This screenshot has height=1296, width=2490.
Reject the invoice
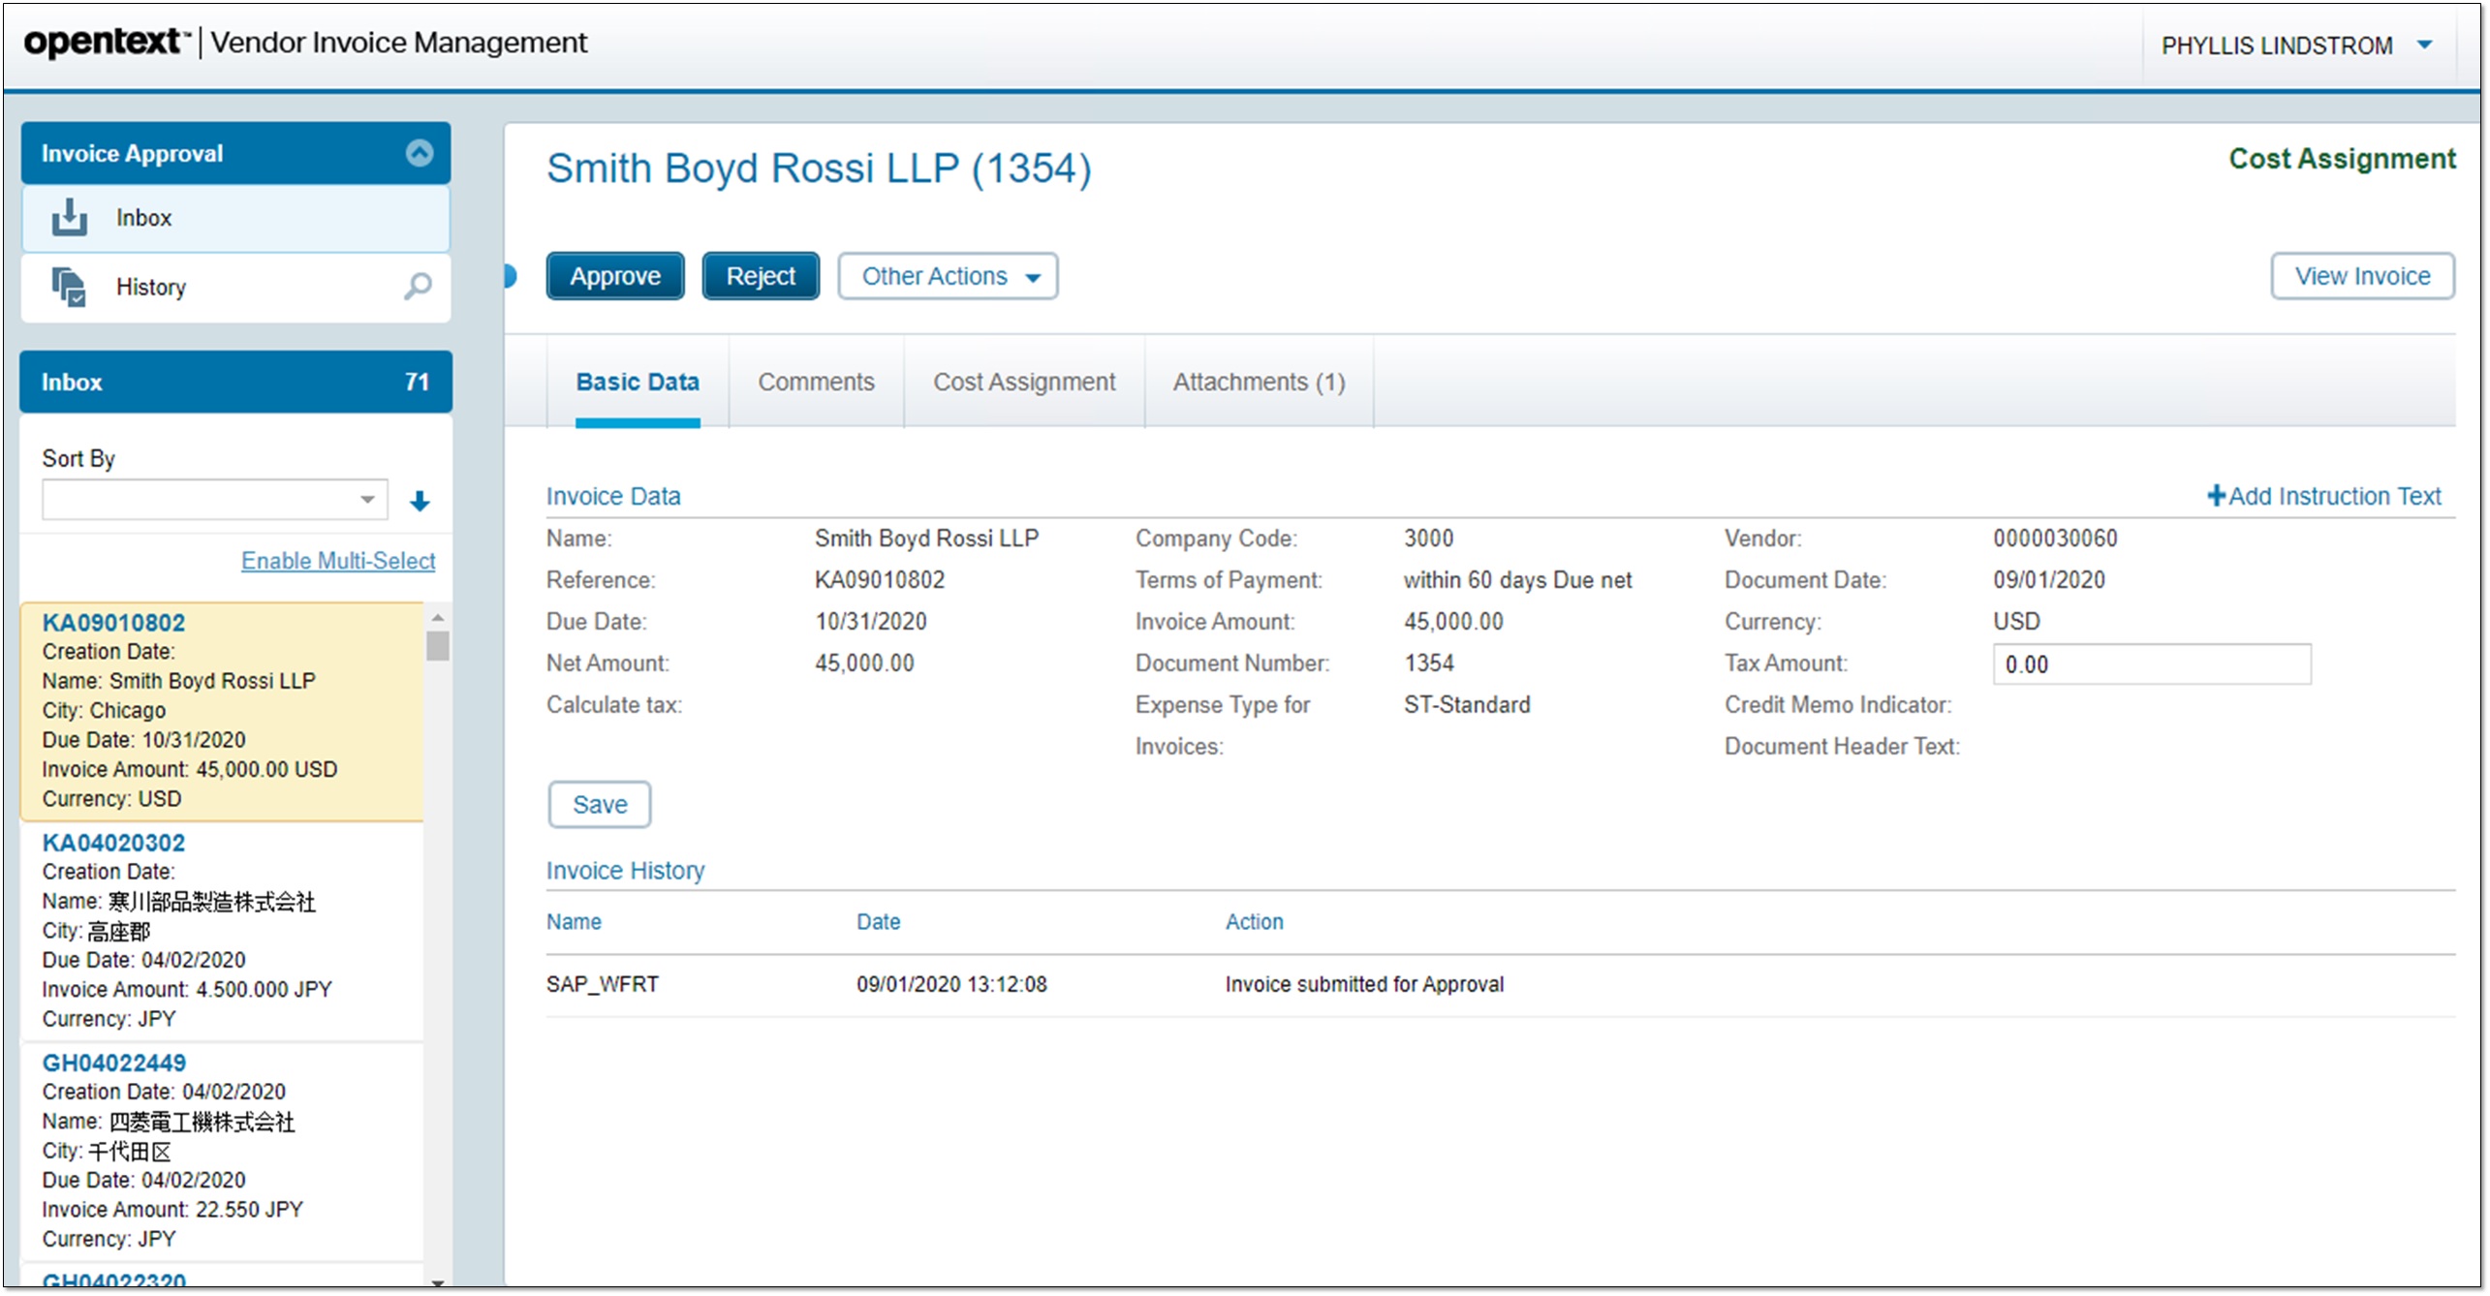point(761,277)
